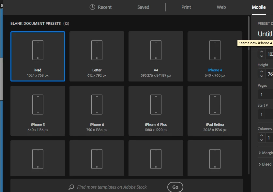
Task: Click the Find more templates search field
Action: click(112, 187)
